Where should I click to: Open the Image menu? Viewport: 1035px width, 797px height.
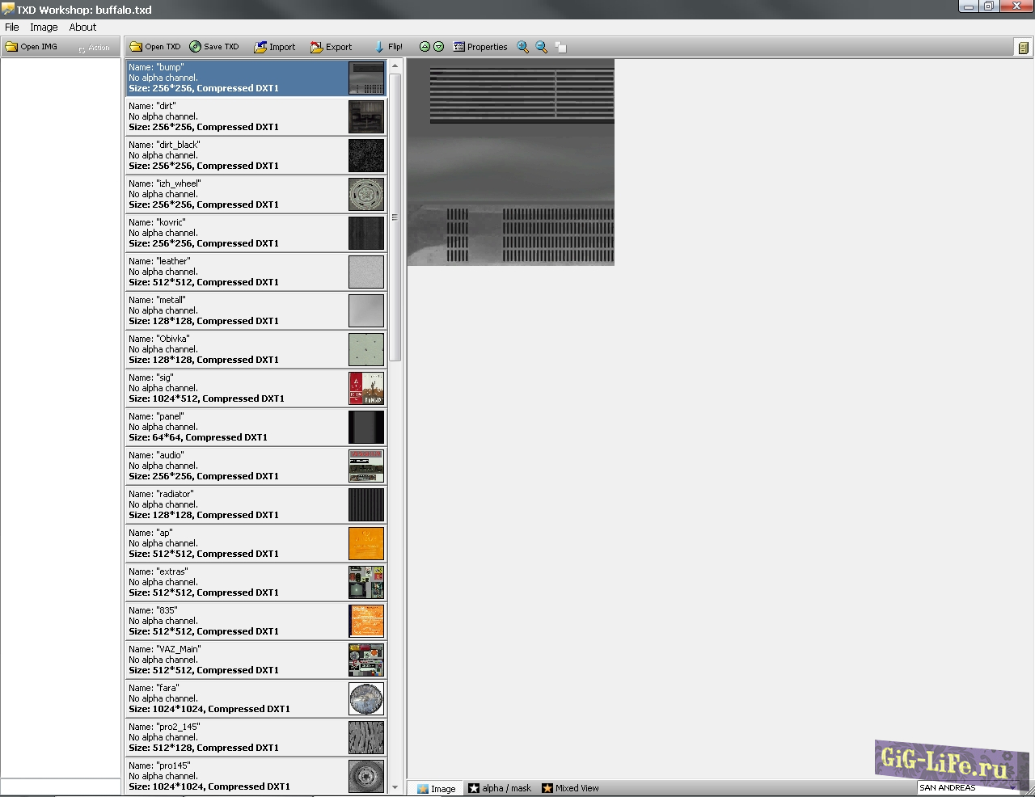tap(44, 27)
